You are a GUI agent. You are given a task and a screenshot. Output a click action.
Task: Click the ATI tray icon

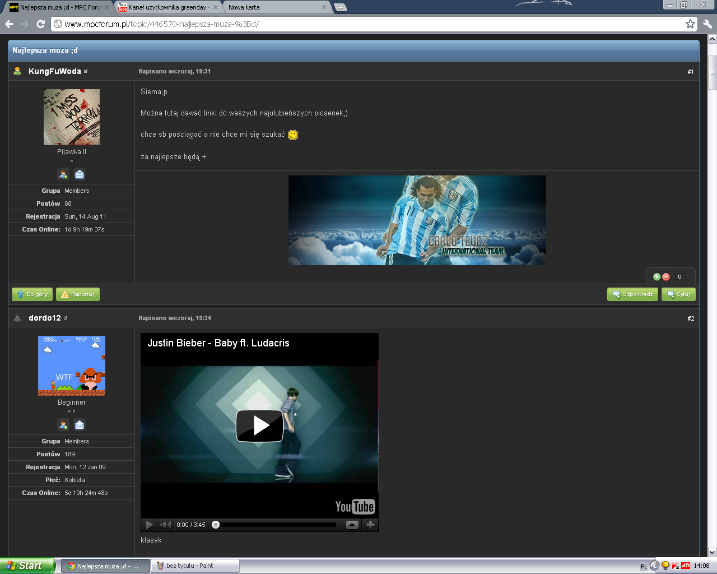point(685,566)
